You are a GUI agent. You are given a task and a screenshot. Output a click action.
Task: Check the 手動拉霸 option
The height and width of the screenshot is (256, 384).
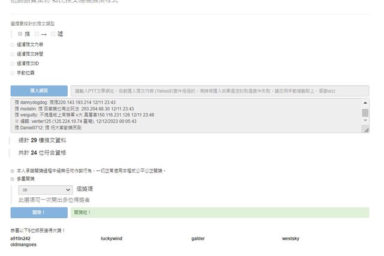tap(13, 73)
